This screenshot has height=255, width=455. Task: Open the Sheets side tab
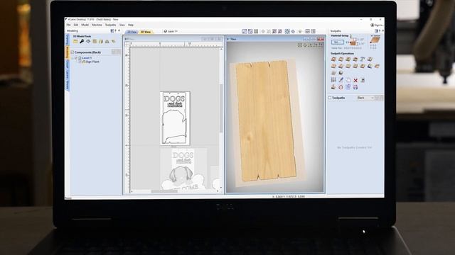(68, 85)
